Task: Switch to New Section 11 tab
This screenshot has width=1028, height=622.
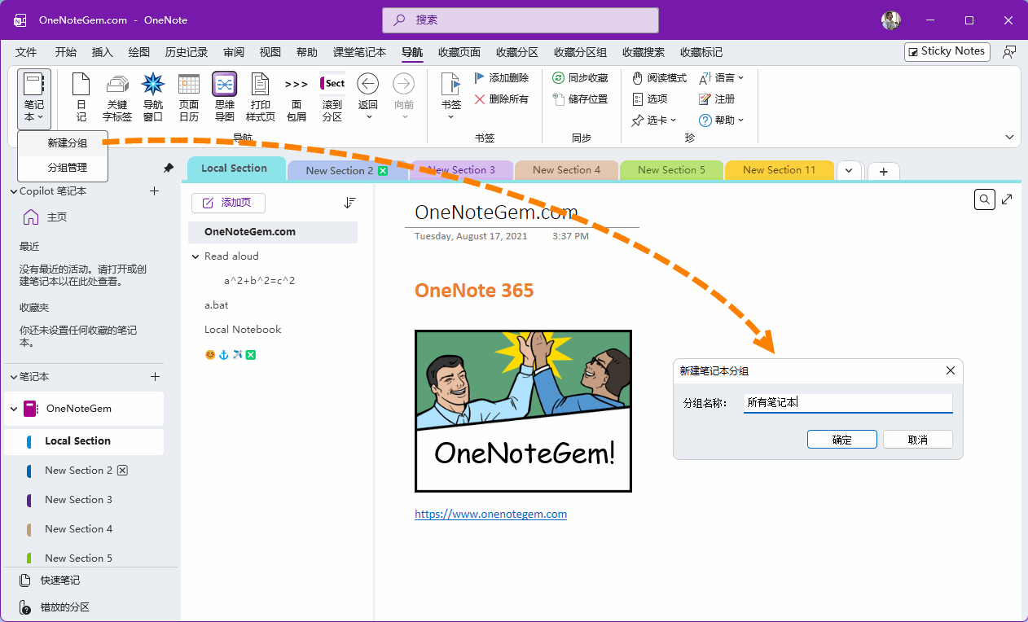Action: [x=779, y=170]
